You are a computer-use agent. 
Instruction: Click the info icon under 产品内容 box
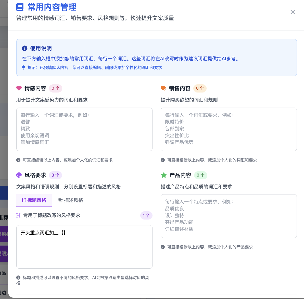coord(163,247)
